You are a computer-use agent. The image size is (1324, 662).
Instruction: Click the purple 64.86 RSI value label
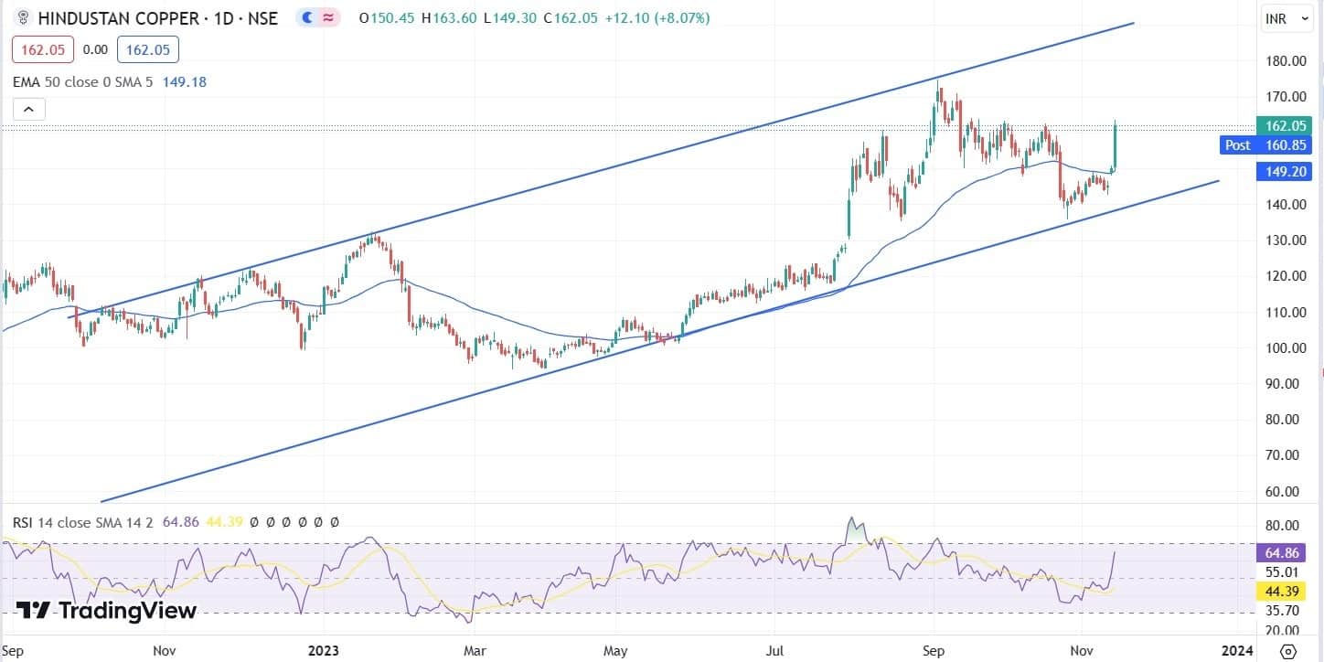pyautogui.click(x=1285, y=553)
